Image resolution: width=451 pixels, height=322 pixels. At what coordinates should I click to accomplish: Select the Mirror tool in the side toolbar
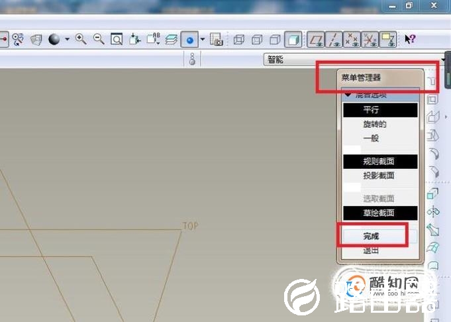[433, 212]
